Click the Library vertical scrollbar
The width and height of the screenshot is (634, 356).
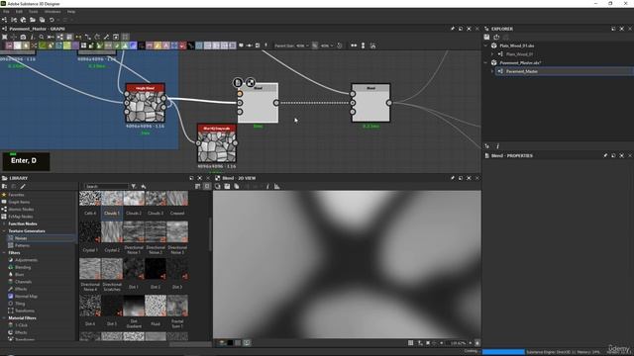coord(210,234)
